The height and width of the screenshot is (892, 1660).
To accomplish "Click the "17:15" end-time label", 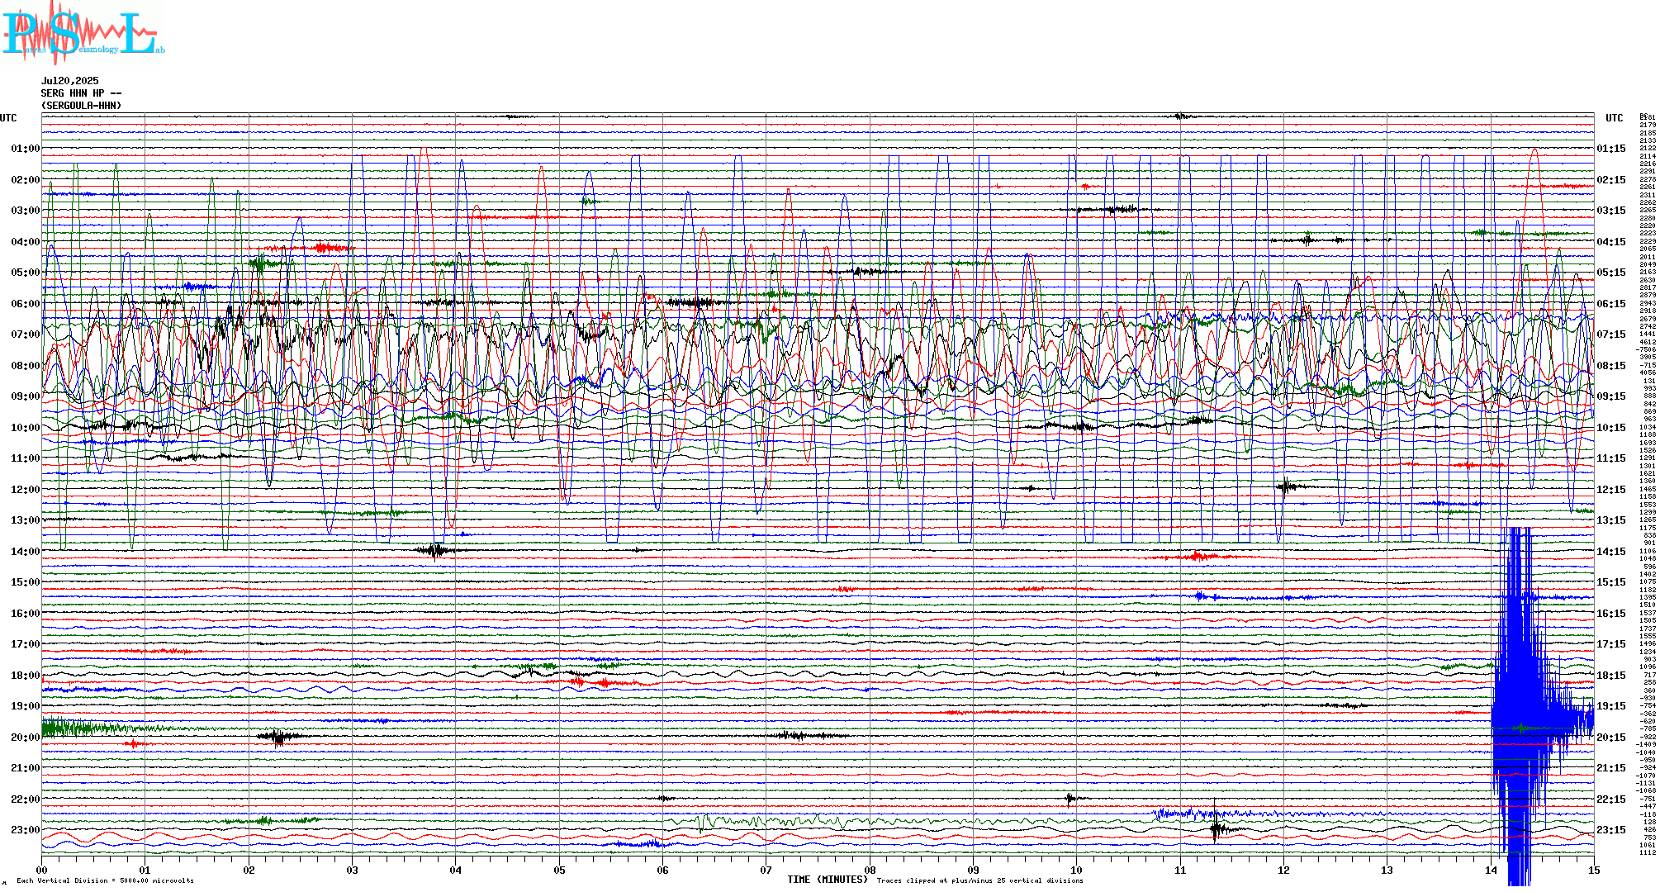I will (1611, 644).
